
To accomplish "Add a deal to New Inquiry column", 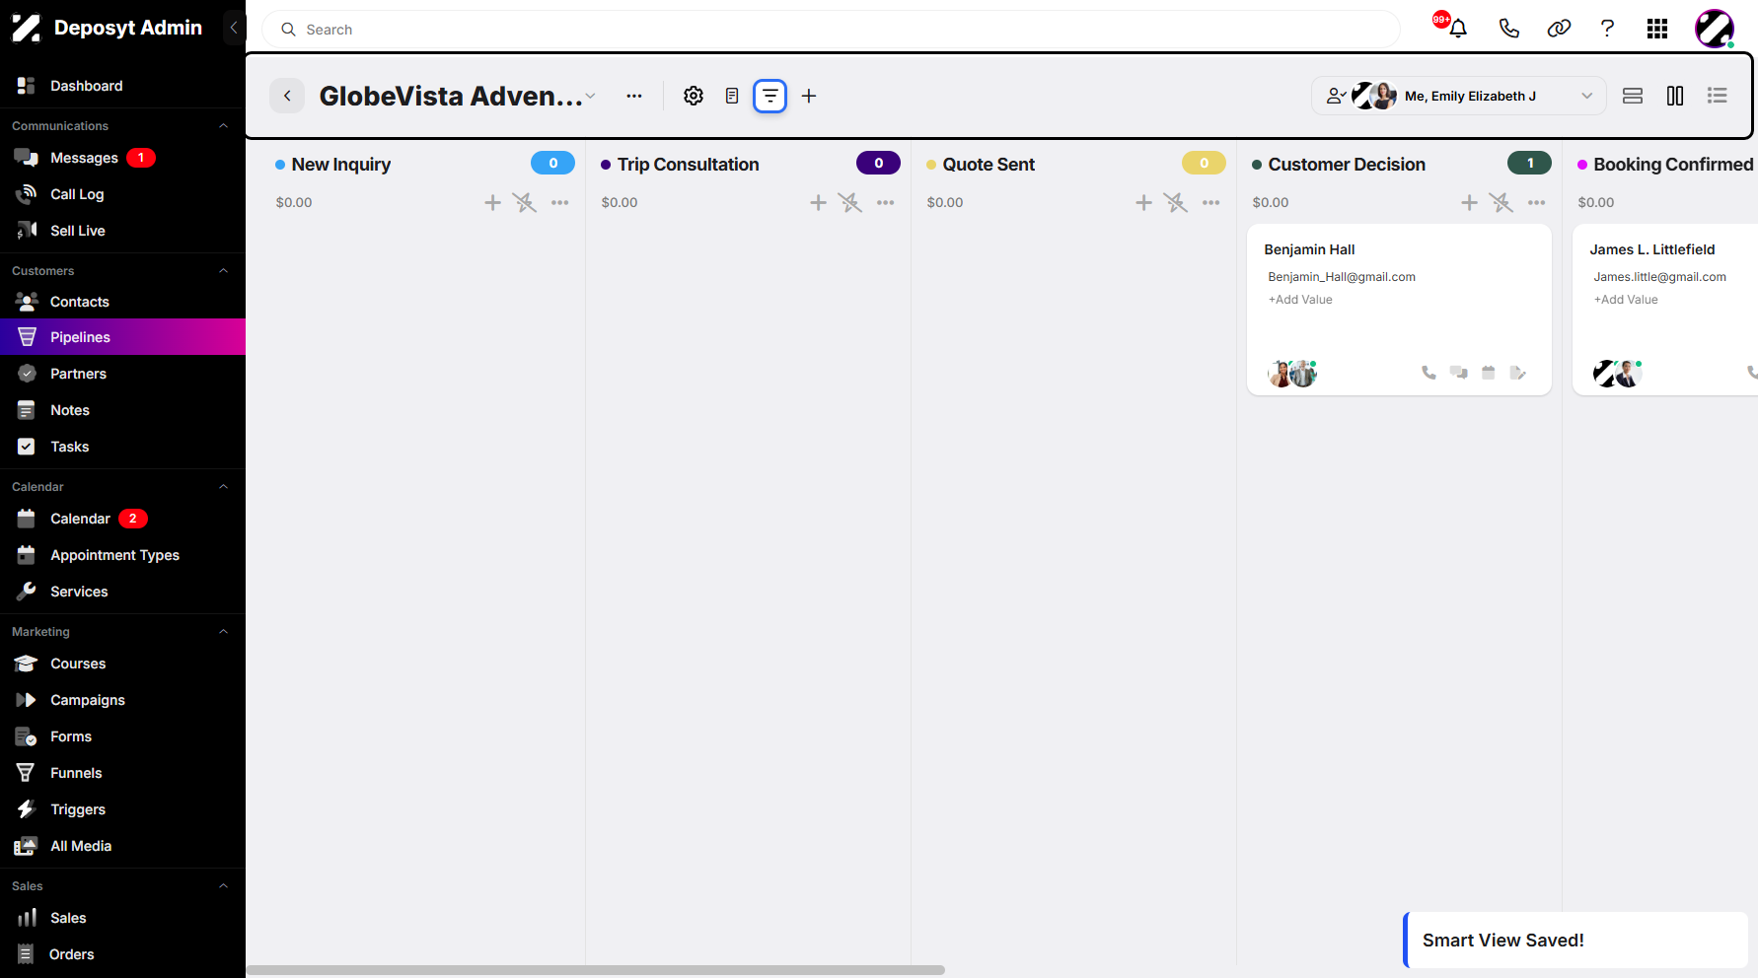I will [492, 202].
